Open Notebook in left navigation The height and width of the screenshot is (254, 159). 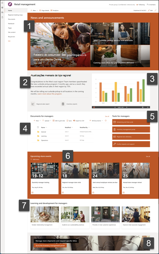(11, 23)
